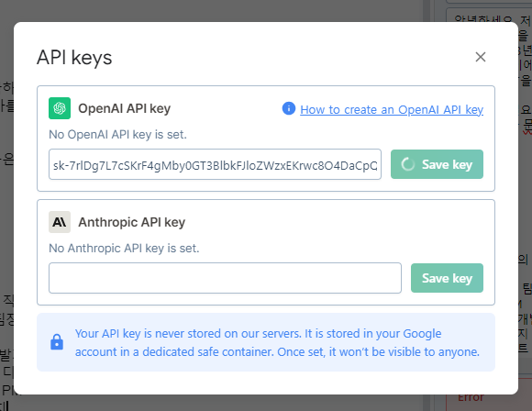
Task: Click the blue info circle icon
Action: pos(289,108)
